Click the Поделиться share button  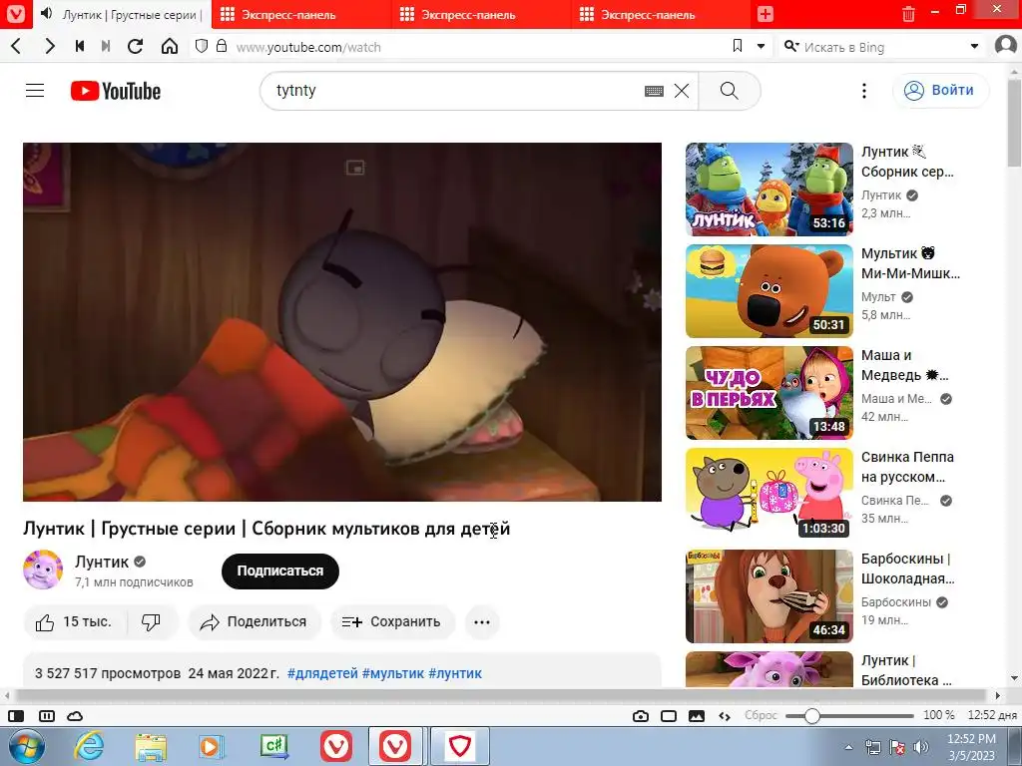click(255, 622)
